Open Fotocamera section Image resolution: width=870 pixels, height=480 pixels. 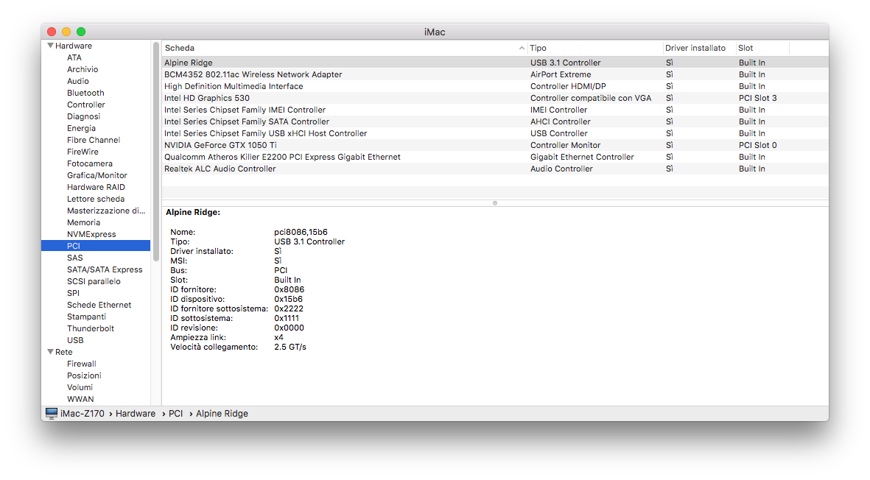click(90, 163)
